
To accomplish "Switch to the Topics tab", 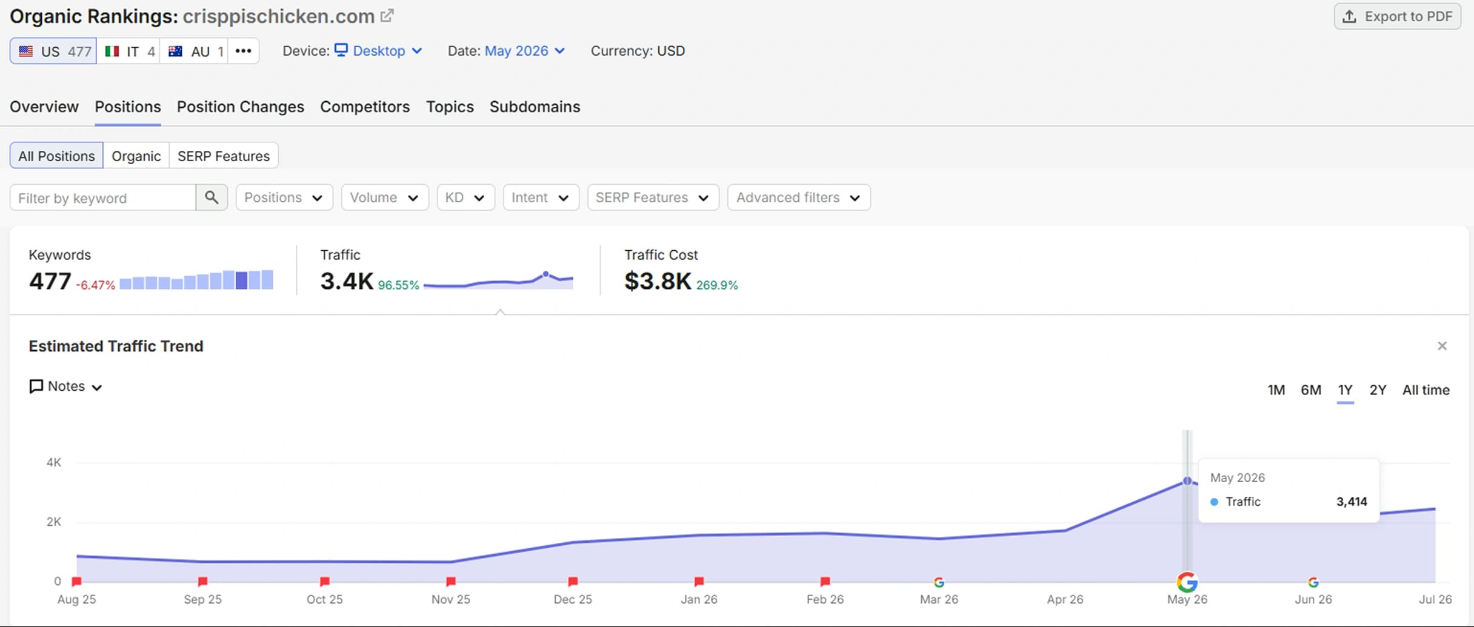I will coord(450,107).
